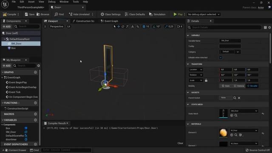272x153 pixels.
Task: Collapse the Static Mesh section
Action: (x=188, y=105)
